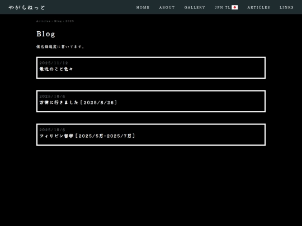Open the JPN TL menu item
Screen dimensions: 302x226
(226, 7)
